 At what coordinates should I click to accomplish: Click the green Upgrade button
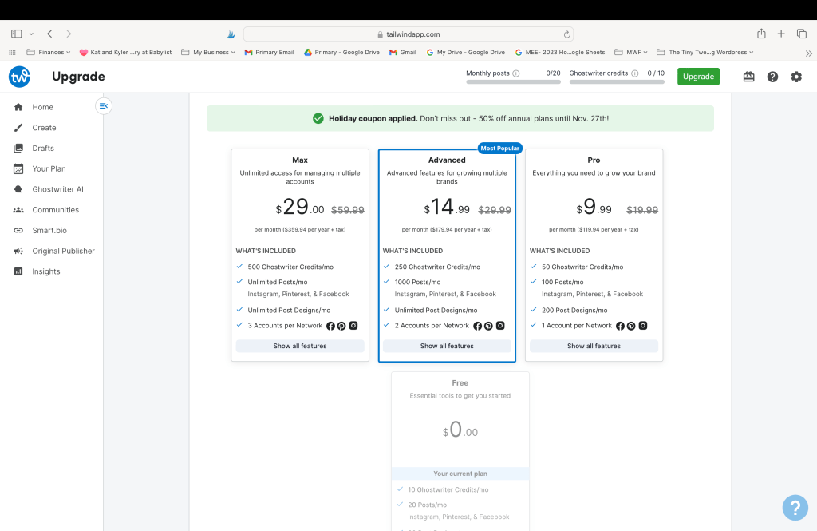click(698, 77)
